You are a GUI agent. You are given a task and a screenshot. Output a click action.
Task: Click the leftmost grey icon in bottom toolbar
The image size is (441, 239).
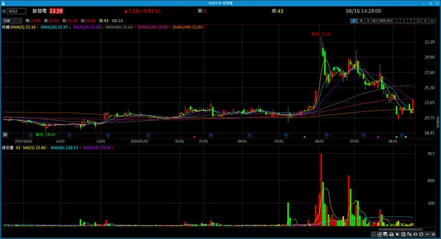(x=374, y=234)
